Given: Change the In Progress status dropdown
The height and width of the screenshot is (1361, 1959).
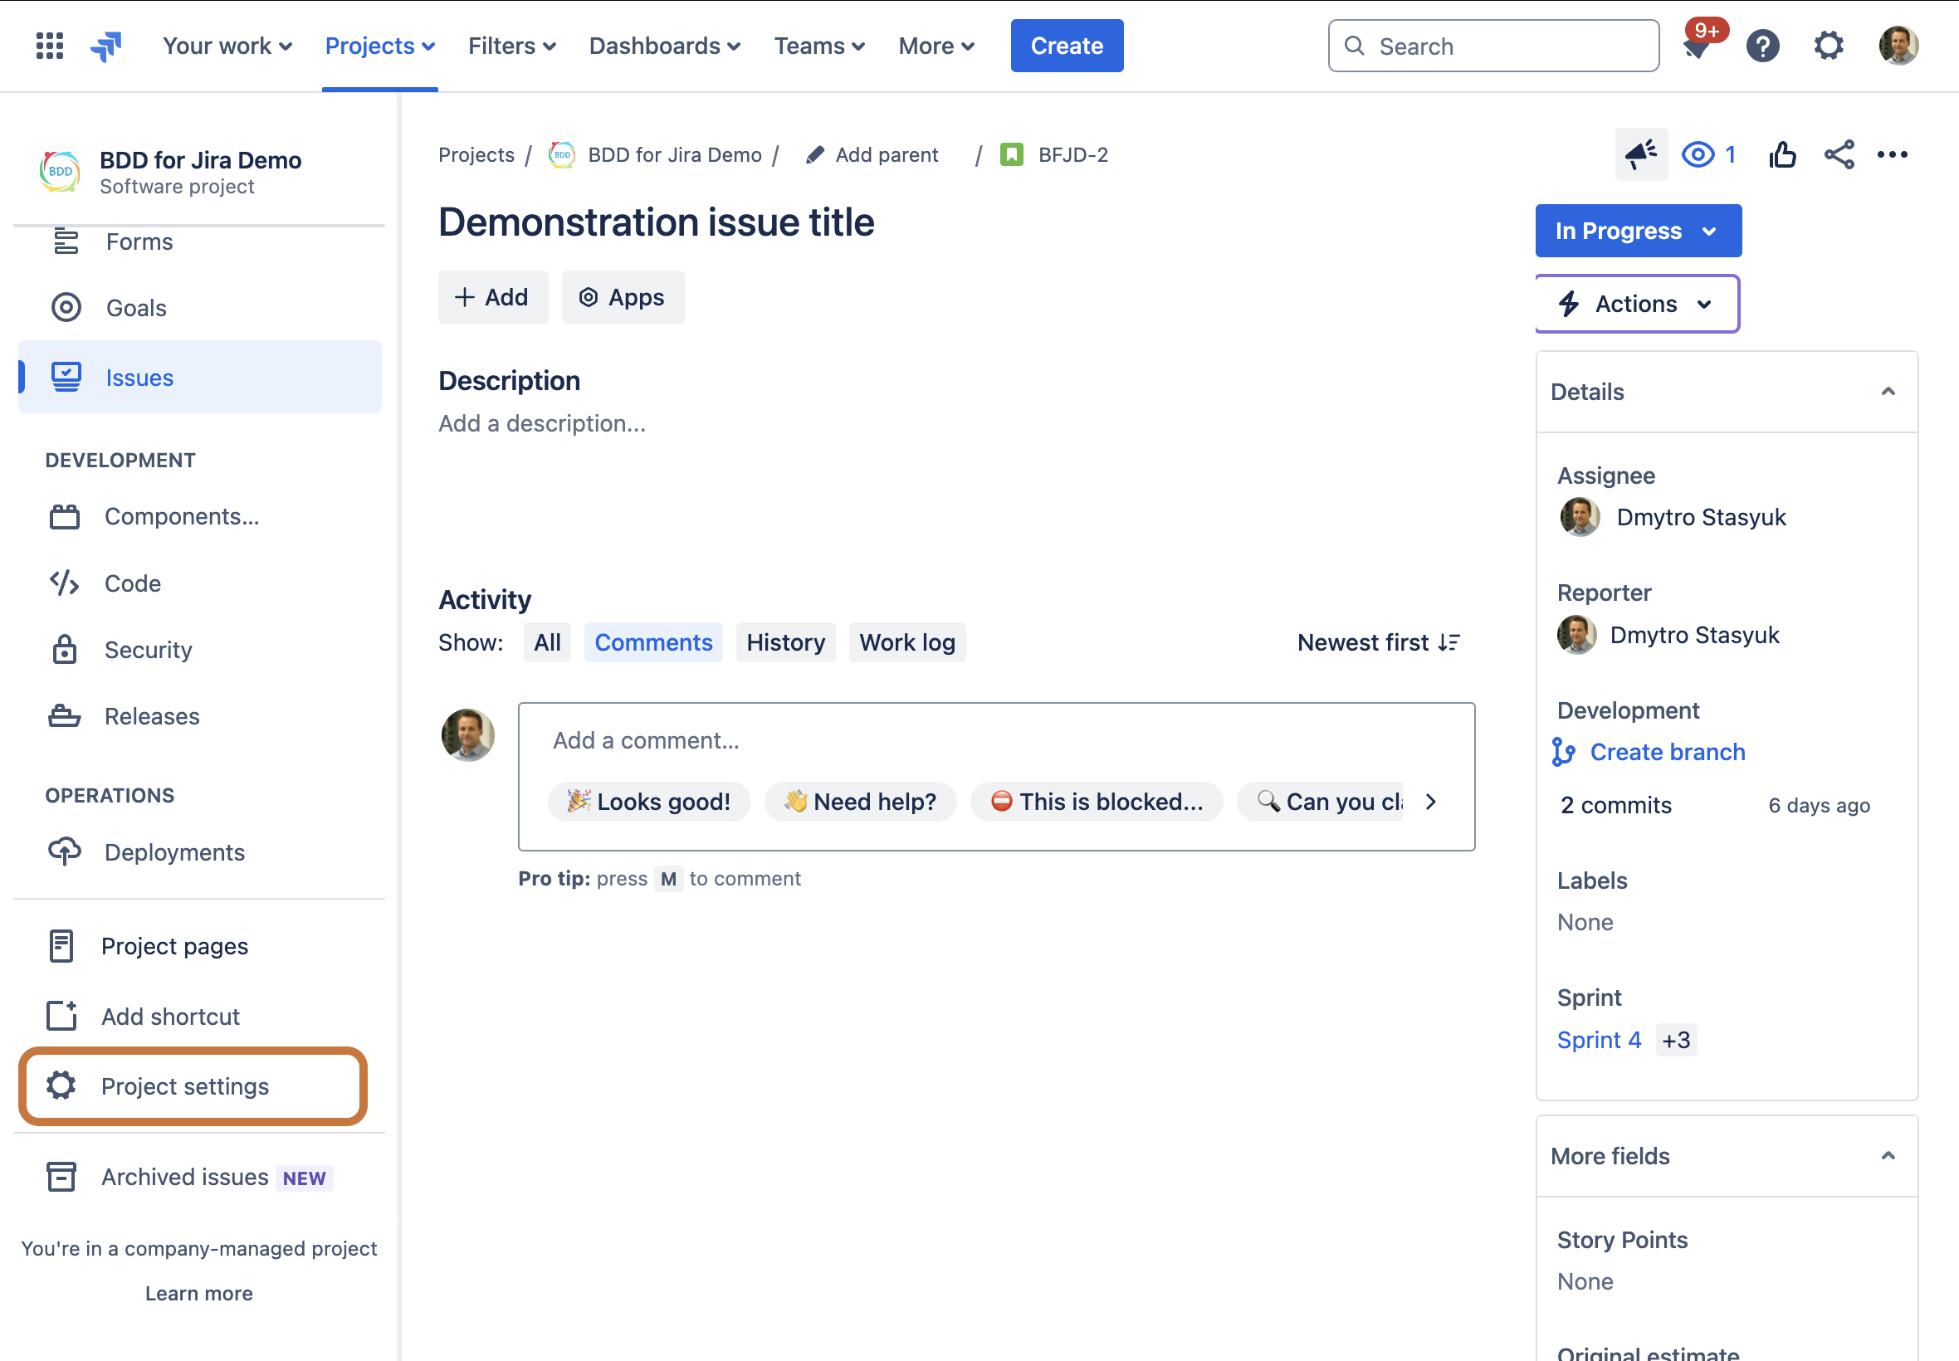Looking at the screenshot, I should tap(1639, 230).
